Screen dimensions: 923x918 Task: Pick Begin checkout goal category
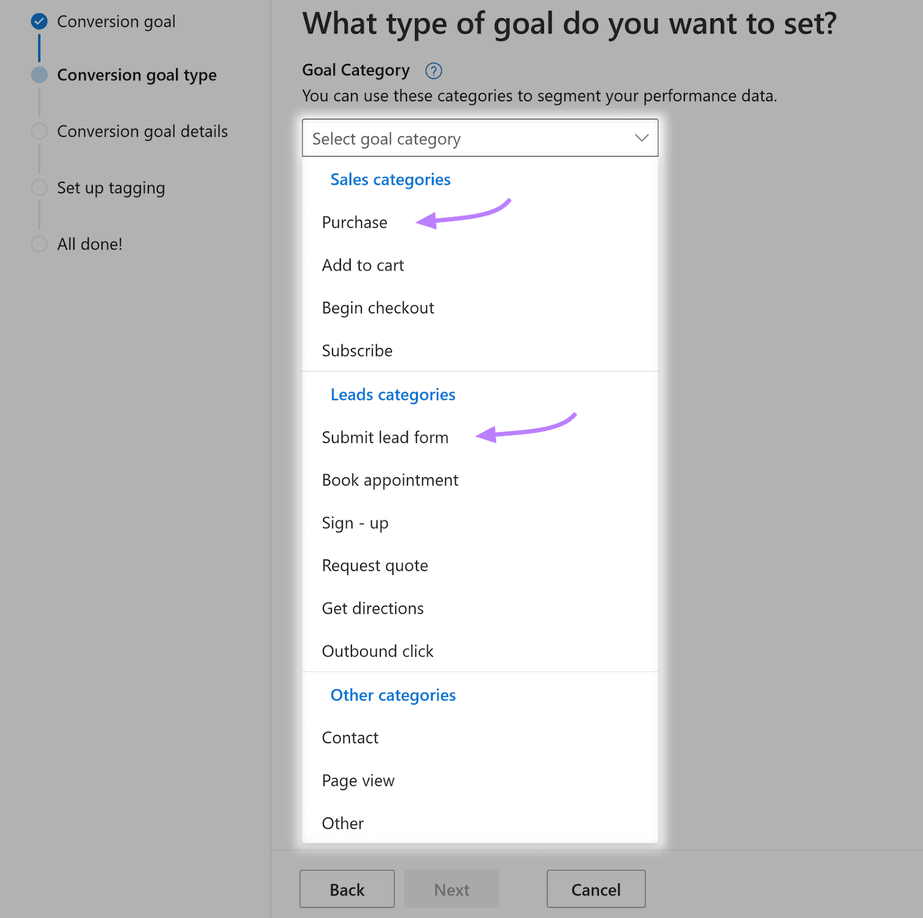[x=378, y=308]
